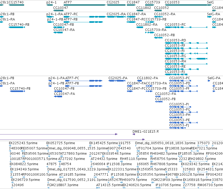The height and width of the screenshot is (189, 223).
Task: Click the IP10706.5prime EST label
Action: pos(168,185)
